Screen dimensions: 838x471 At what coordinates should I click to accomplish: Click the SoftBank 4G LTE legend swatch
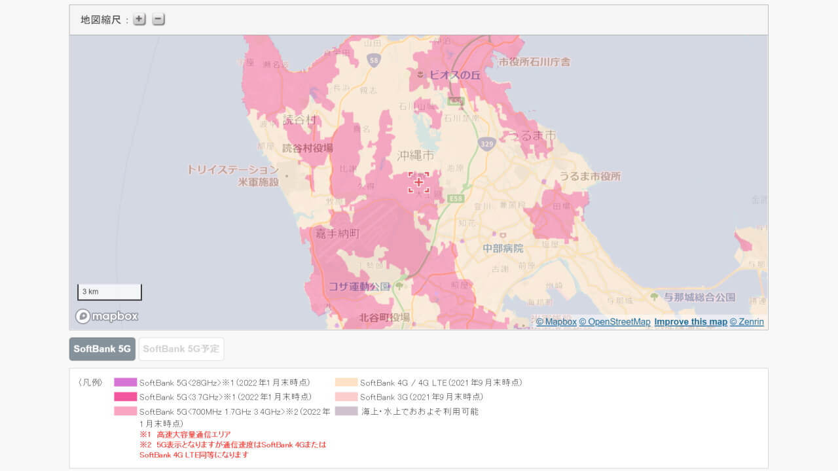pyautogui.click(x=345, y=382)
